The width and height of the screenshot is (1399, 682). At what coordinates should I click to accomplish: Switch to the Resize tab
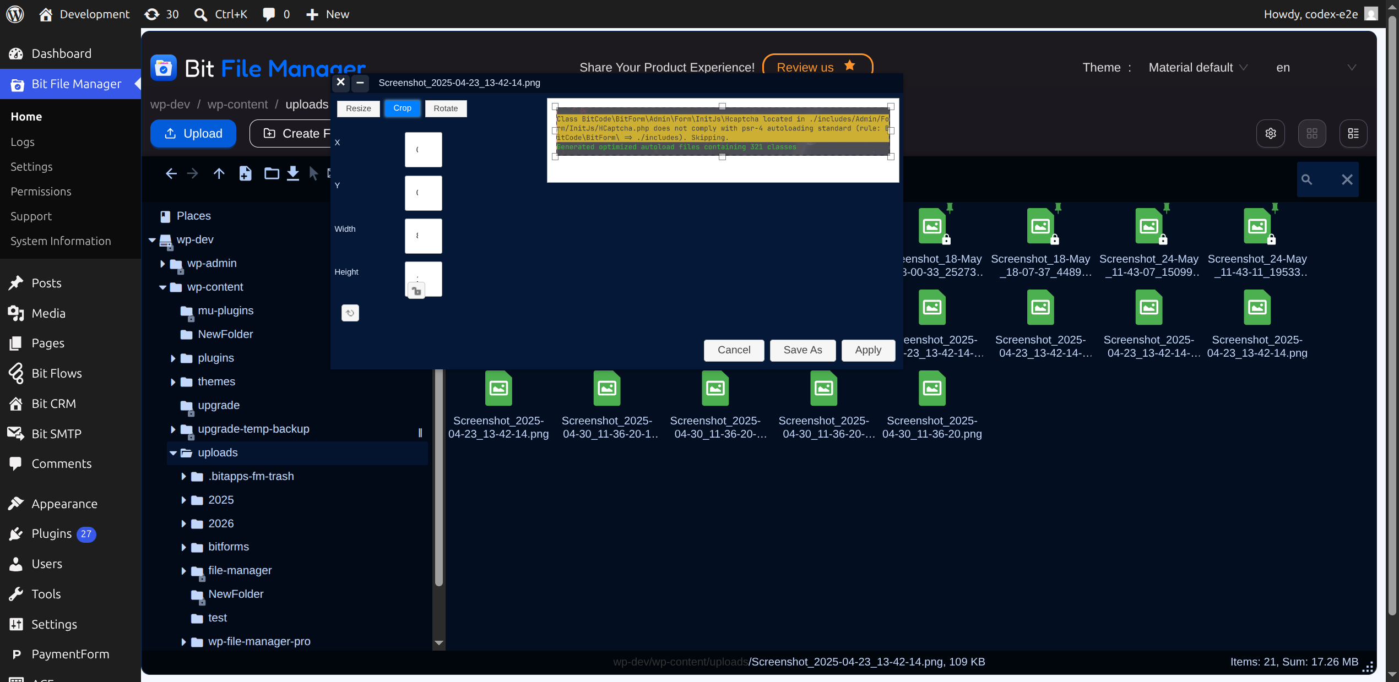point(359,108)
